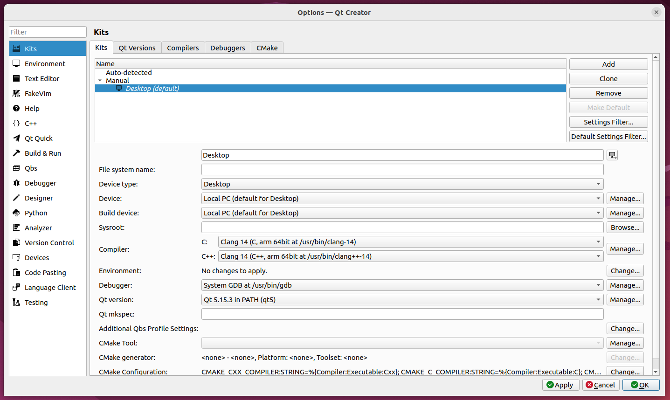Open Version Control icon

click(16, 242)
